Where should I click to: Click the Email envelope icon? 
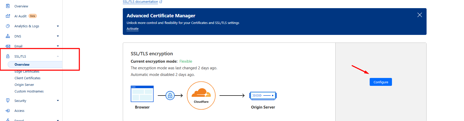click(8, 46)
